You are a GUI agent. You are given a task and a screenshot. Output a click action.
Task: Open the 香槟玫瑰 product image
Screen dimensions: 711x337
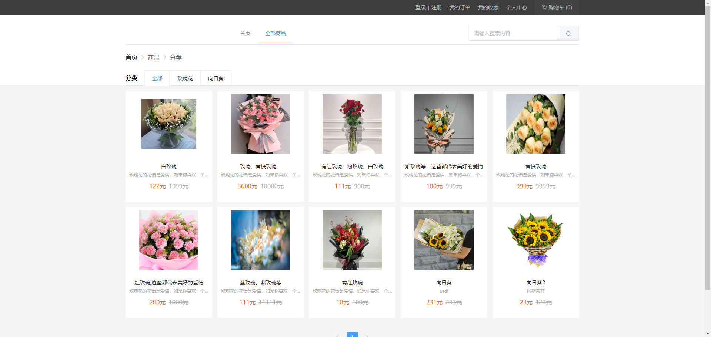536,124
